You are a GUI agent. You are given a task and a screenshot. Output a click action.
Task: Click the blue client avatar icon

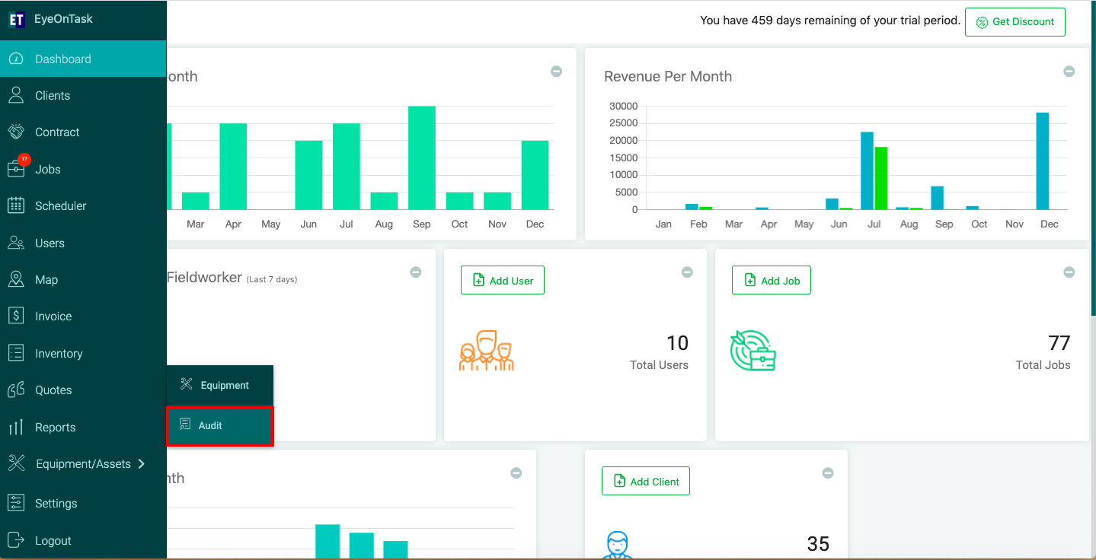[618, 546]
